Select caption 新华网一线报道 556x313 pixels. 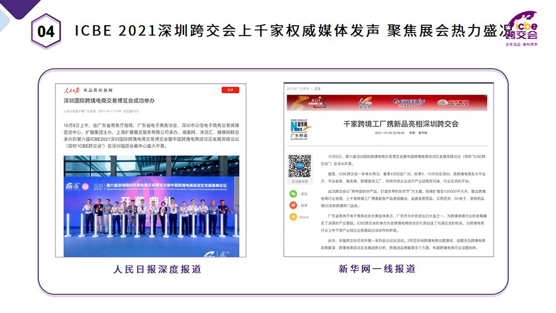[377, 269]
